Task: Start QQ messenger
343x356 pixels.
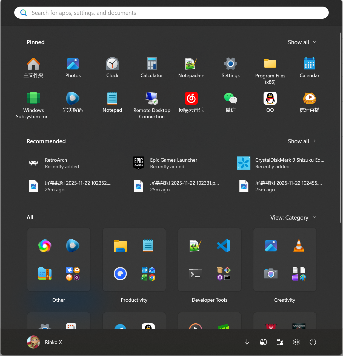Action: [270, 102]
